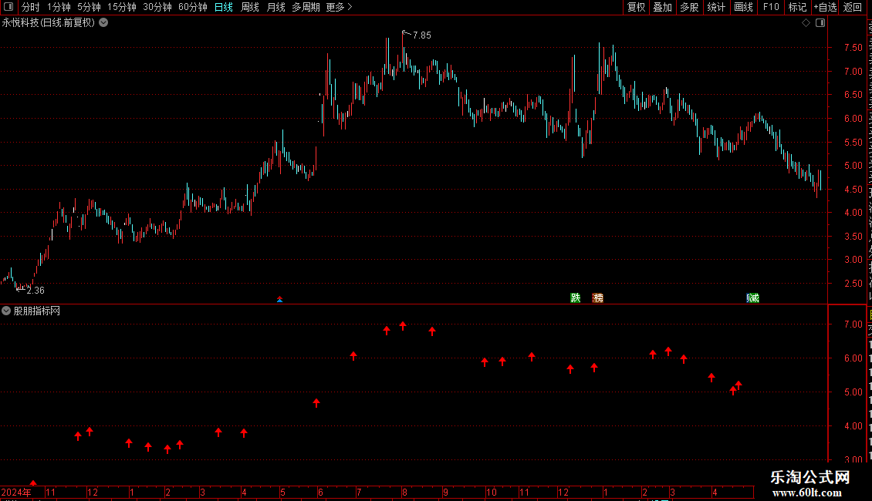
Task: Open the 统计 statistics tool
Action: click(x=716, y=7)
